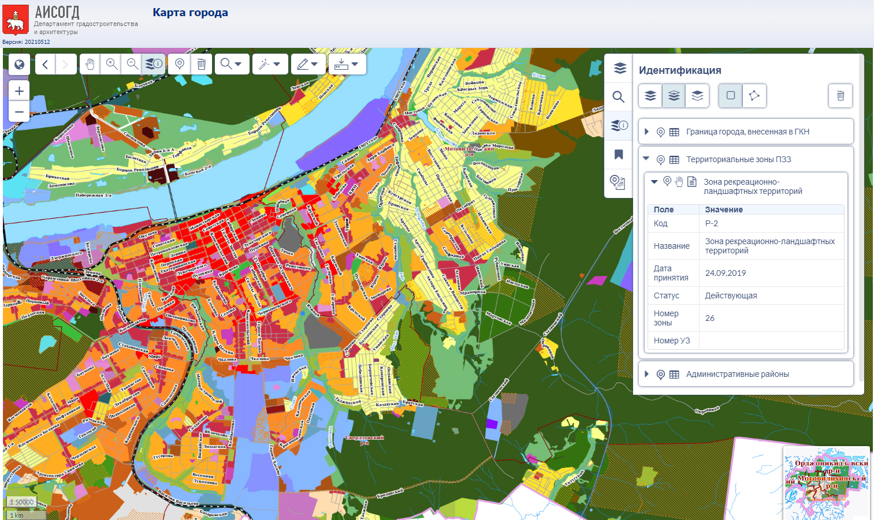
Task: Open the pencil drawing tools dropdown
Action: click(307, 64)
